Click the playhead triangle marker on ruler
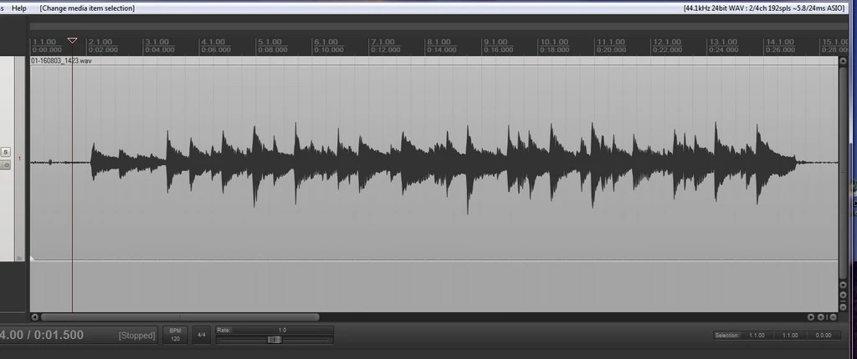857x359 pixels. click(72, 40)
